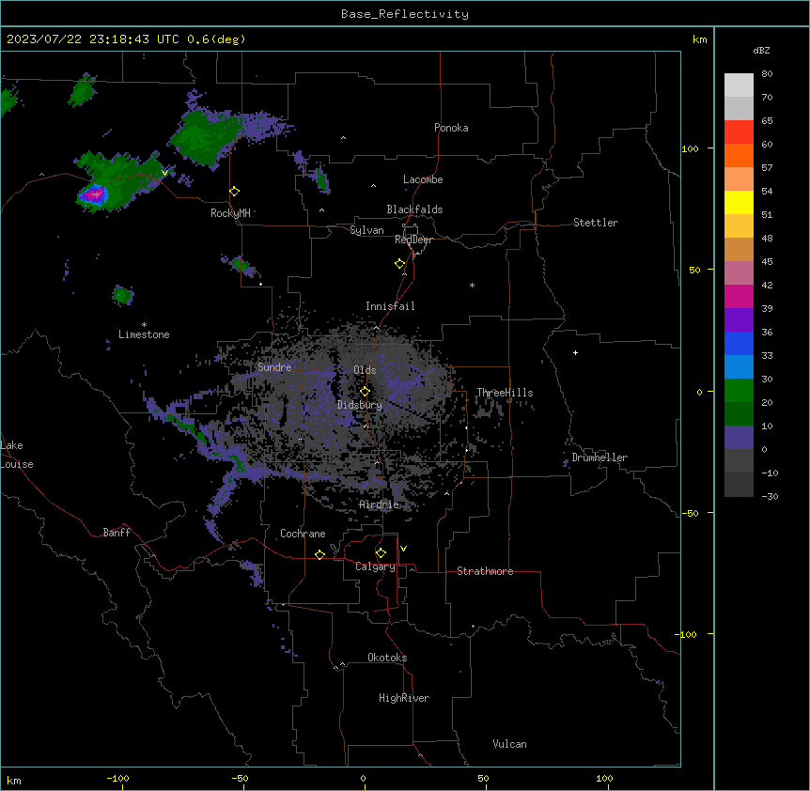
Task: Click the Stettler label
Action: tap(596, 223)
